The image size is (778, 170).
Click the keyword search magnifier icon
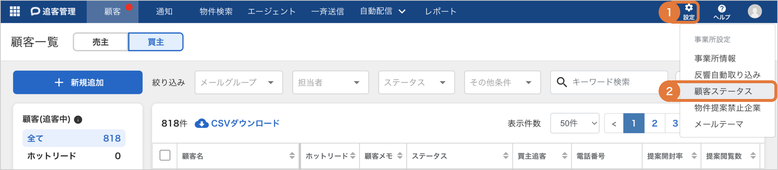coord(561,82)
